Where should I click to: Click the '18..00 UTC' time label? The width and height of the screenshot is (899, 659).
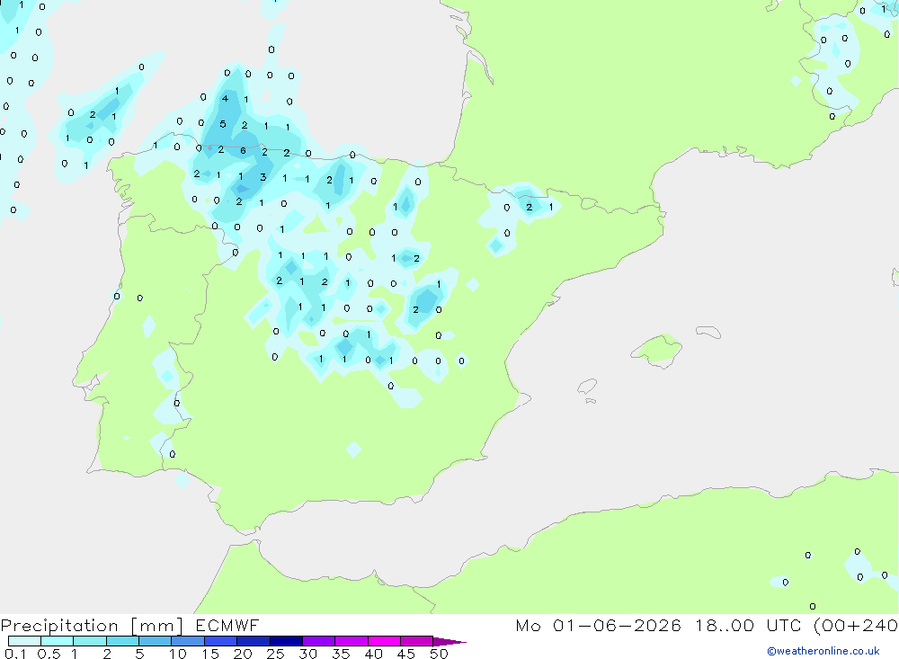coord(749,625)
